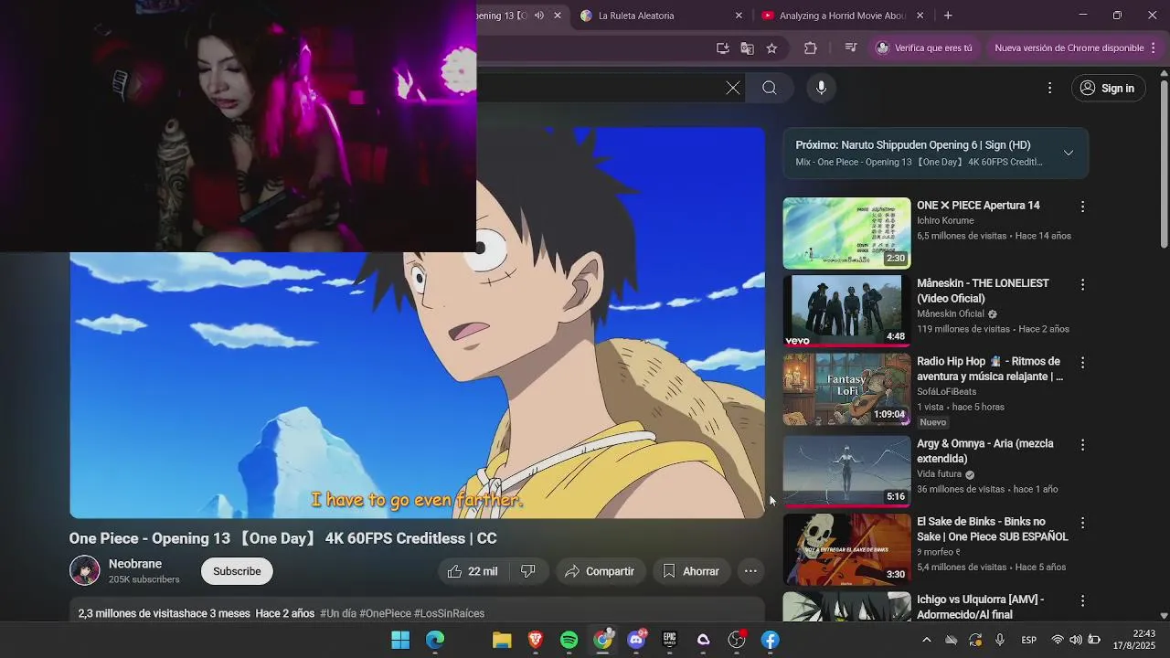Open YouTube settings three-dot menu near Sign in
Image resolution: width=1170 pixels, height=658 pixels.
point(1049,88)
